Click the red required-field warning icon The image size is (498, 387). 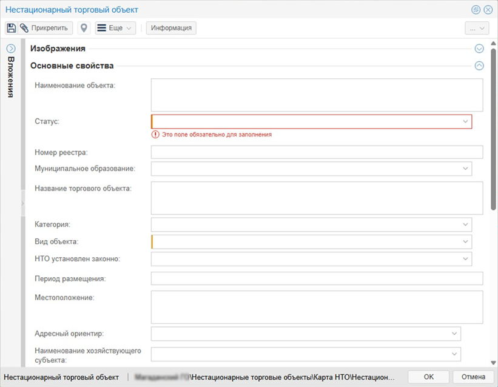[x=155, y=135]
